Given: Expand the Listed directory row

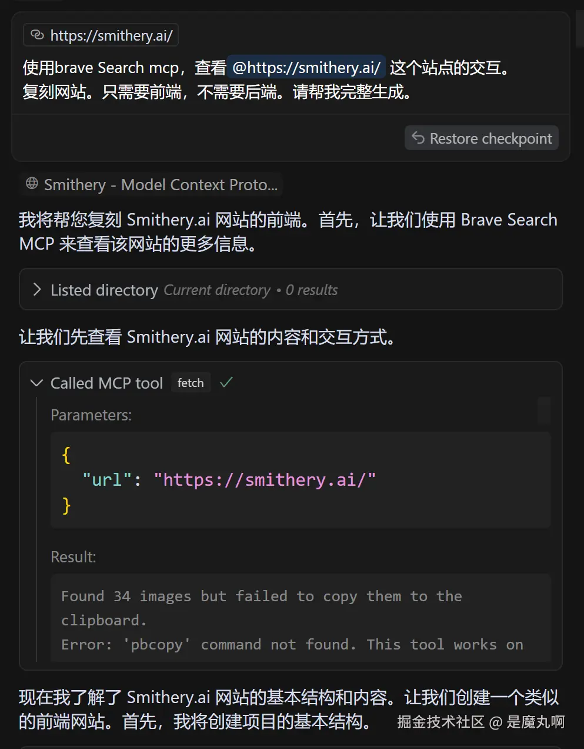Looking at the screenshot, I should pyautogui.click(x=291, y=289).
